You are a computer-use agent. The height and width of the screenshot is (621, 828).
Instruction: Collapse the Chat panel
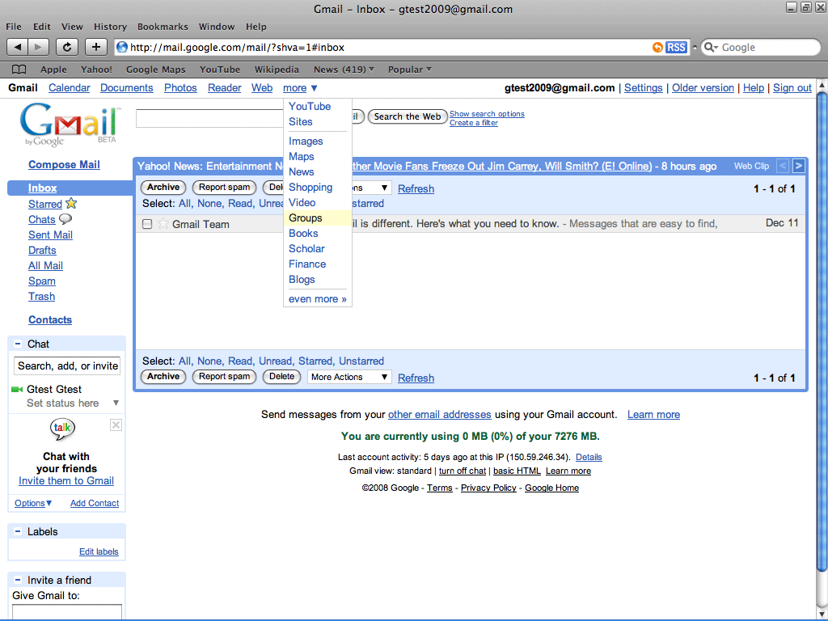(18, 344)
